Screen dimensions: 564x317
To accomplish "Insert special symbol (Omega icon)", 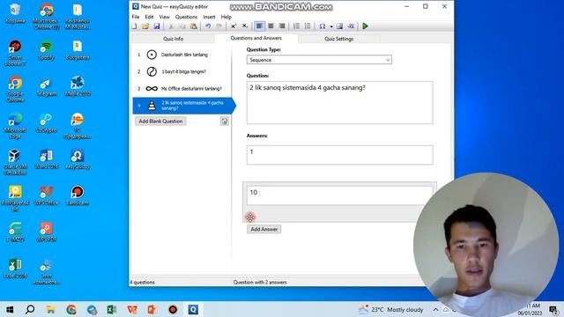I will point(323,26).
